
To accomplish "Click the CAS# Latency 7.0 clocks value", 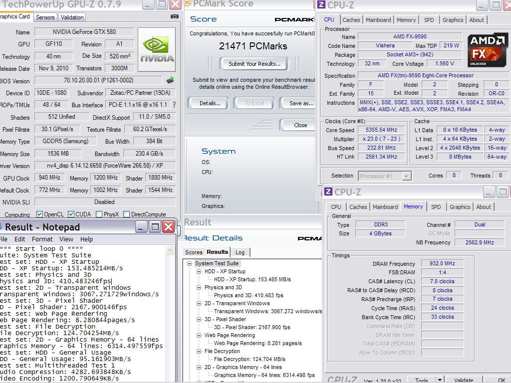I will 442,281.
